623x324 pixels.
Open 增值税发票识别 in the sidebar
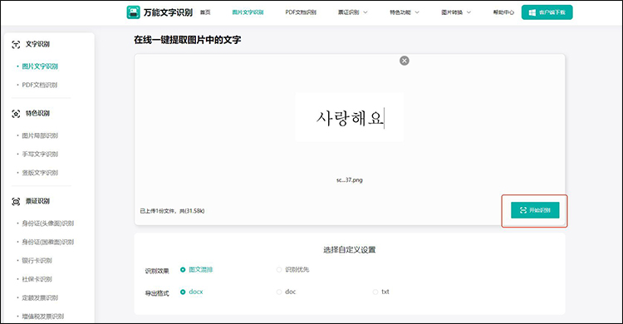43,317
